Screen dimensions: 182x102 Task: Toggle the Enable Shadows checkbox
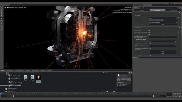[149, 30]
